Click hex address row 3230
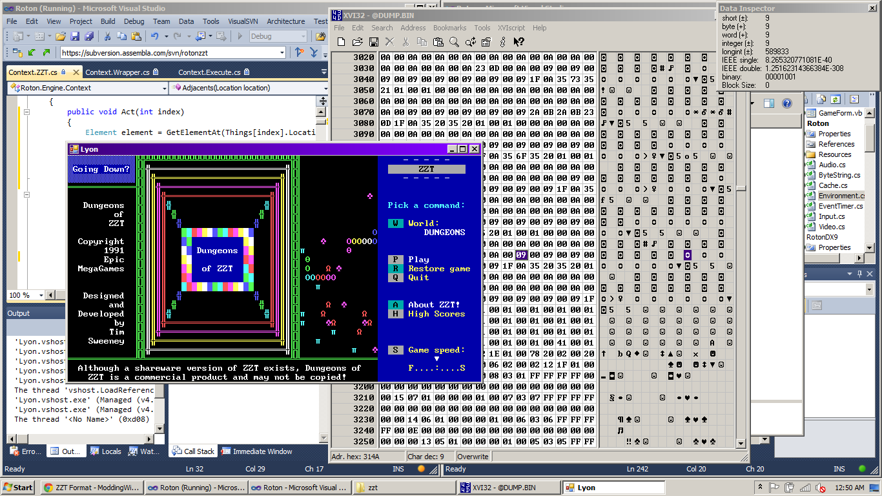Image resolution: width=882 pixels, height=496 pixels. pos(364,419)
